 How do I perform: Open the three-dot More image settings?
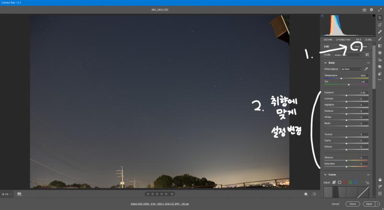pyautogui.click(x=380, y=80)
